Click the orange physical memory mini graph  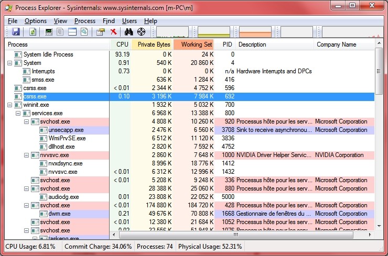pyautogui.click(x=255, y=32)
